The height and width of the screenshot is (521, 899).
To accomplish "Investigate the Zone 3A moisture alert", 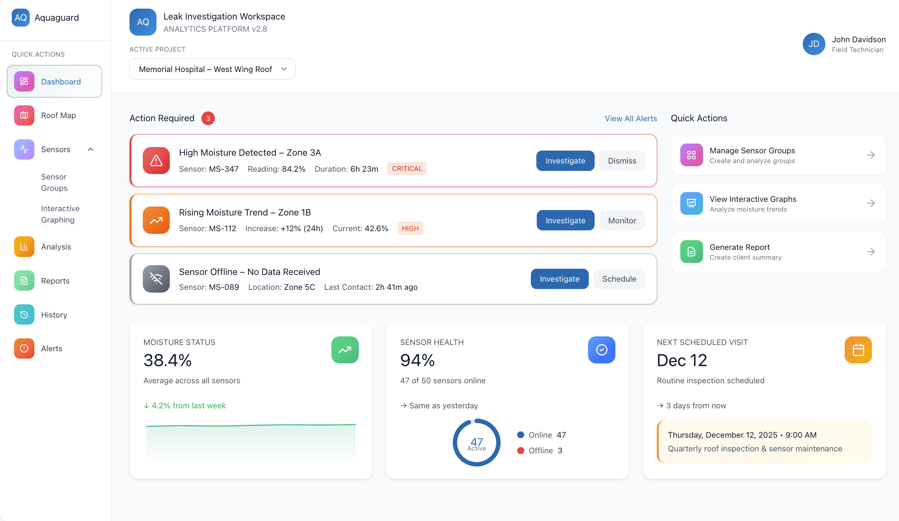I will click(565, 161).
